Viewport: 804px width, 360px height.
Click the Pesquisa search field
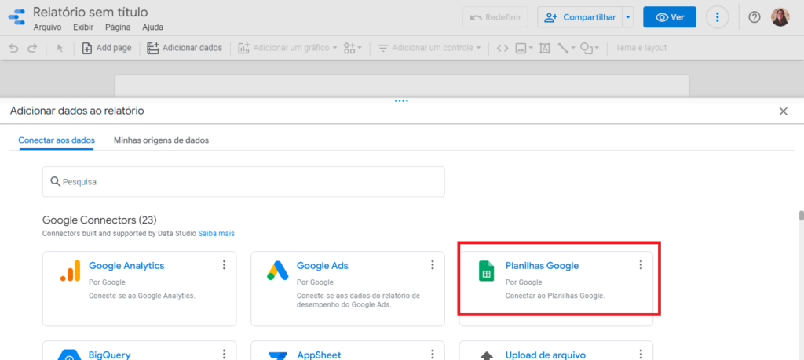243,182
